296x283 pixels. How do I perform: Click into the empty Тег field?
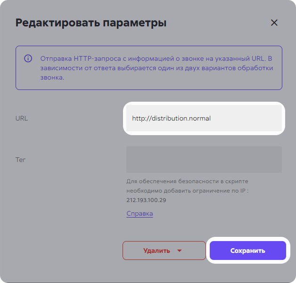tap(204, 160)
